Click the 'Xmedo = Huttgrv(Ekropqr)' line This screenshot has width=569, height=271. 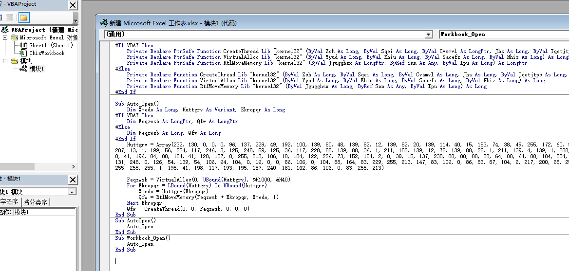point(173,191)
